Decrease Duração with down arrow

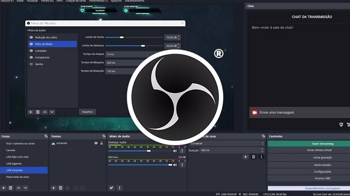click(262, 152)
